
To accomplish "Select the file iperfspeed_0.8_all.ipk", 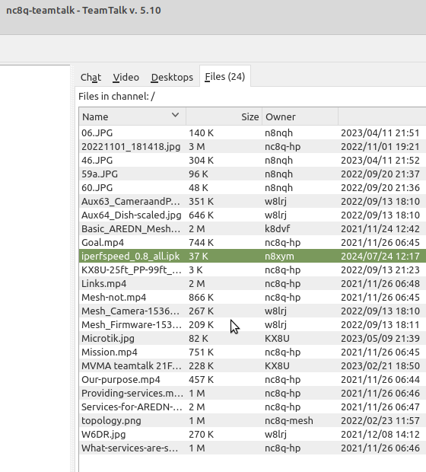I will [253, 256].
